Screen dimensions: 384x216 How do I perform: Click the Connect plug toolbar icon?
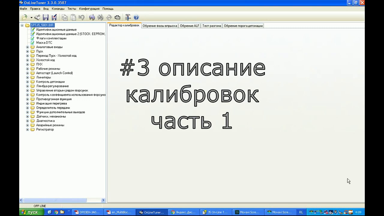click(92, 17)
